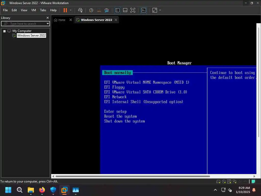Click the teal message log icon
Screen dimensions: 261x196
(253, 181)
